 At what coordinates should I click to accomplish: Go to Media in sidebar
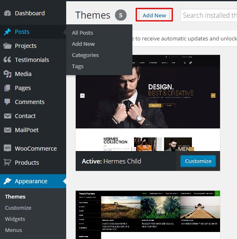coord(33,74)
